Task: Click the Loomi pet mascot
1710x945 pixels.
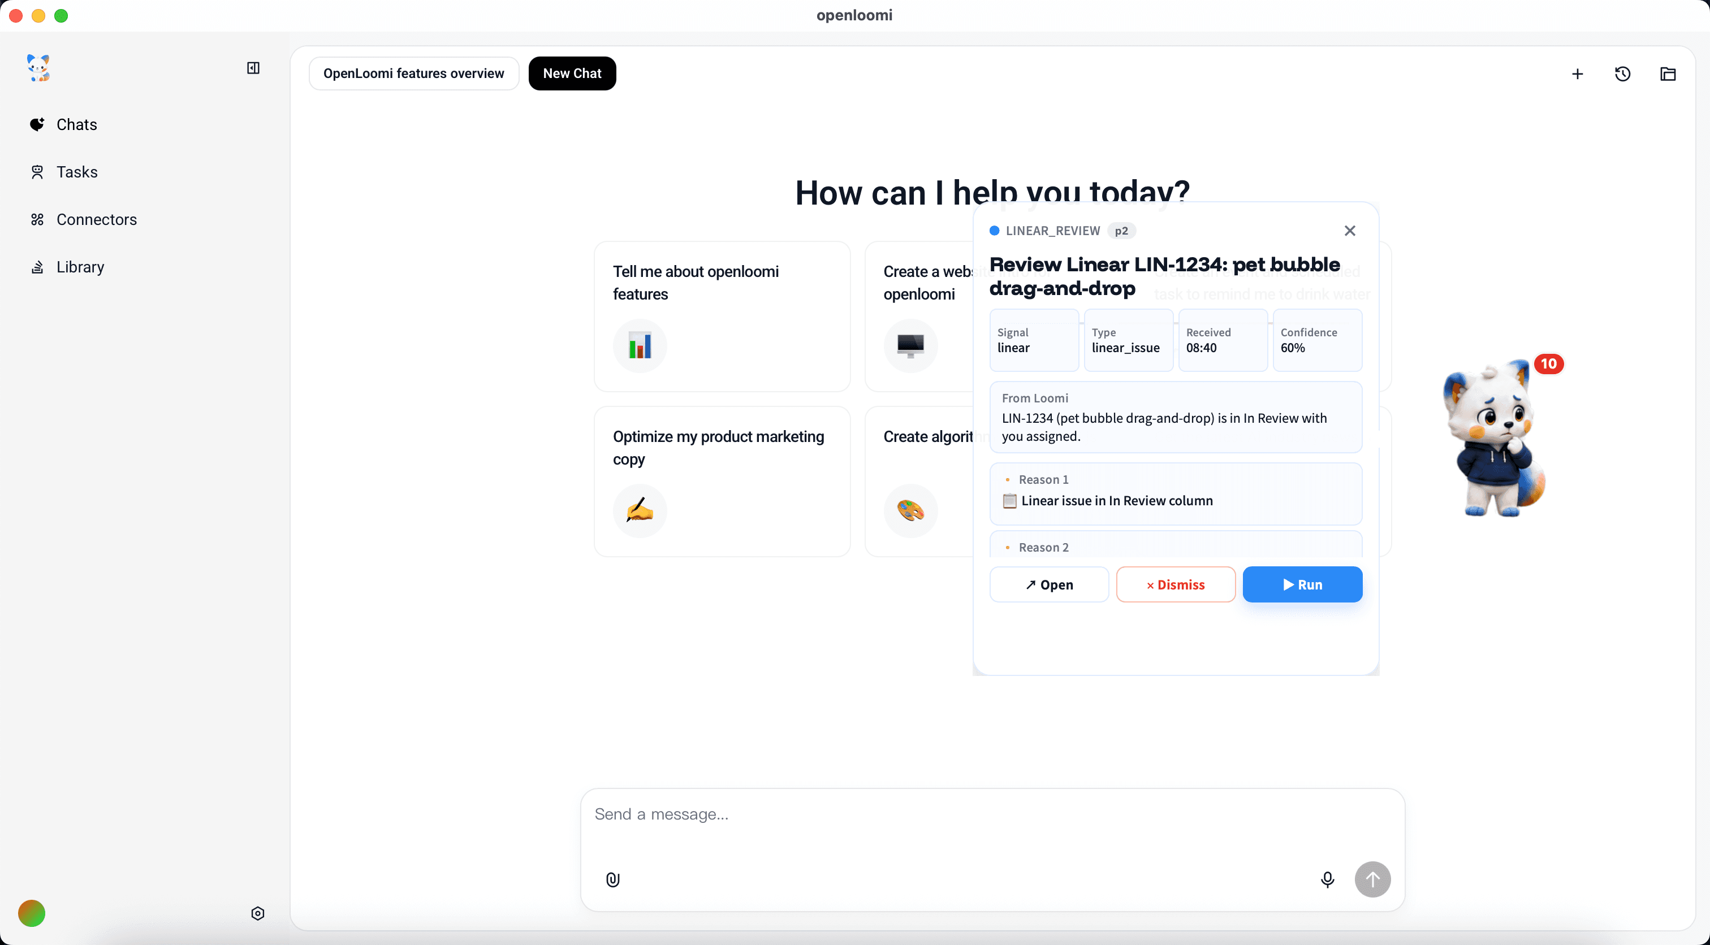Action: tap(1493, 440)
